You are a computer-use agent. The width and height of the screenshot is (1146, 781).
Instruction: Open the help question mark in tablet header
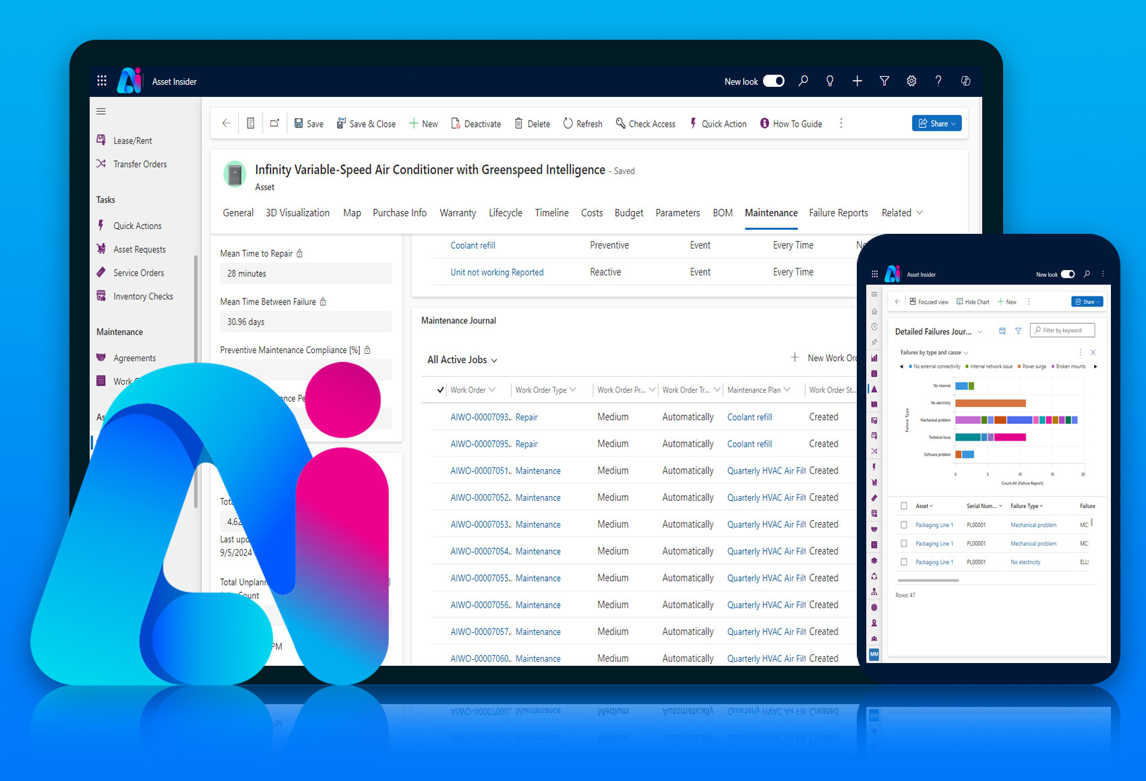coord(938,81)
